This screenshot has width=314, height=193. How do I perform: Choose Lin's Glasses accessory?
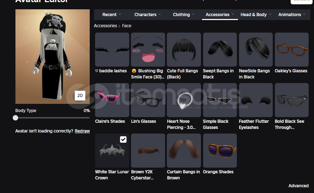point(148,100)
